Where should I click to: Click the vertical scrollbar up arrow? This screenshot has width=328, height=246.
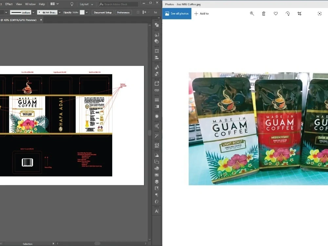(x=150, y=25)
